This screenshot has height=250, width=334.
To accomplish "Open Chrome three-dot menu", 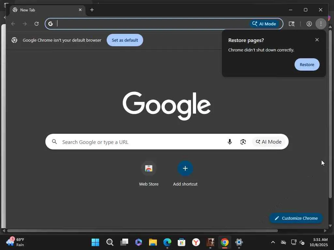I will coord(321,24).
